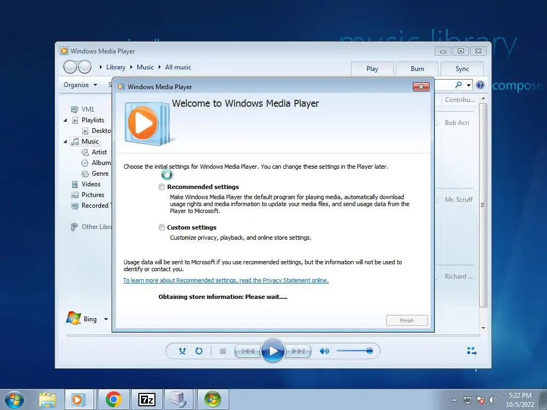547x410 pixels.
Task: Select the Mr. Scruff artist entry
Action: (x=458, y=200)
